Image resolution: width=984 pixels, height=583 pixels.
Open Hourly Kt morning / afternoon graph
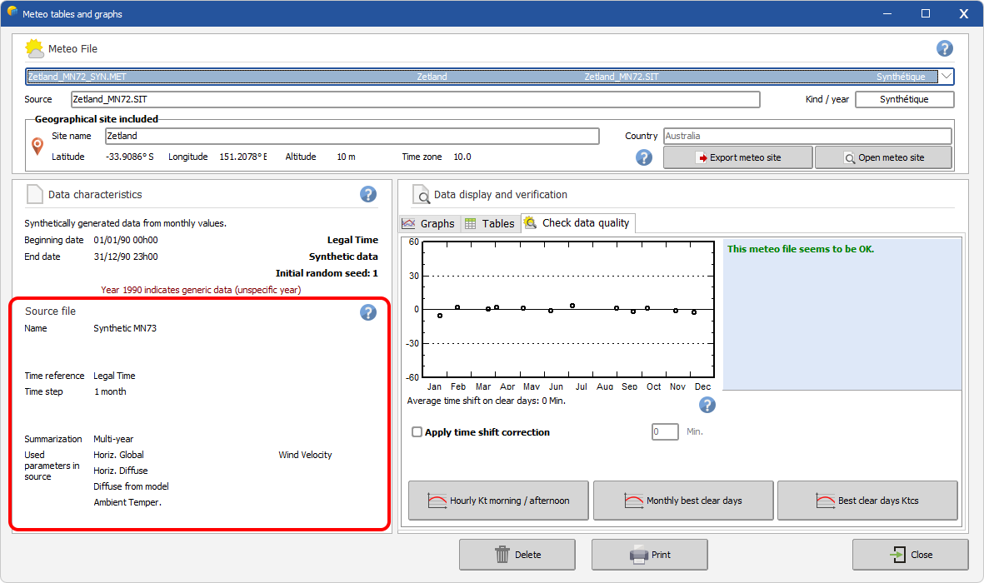point(498,501)
